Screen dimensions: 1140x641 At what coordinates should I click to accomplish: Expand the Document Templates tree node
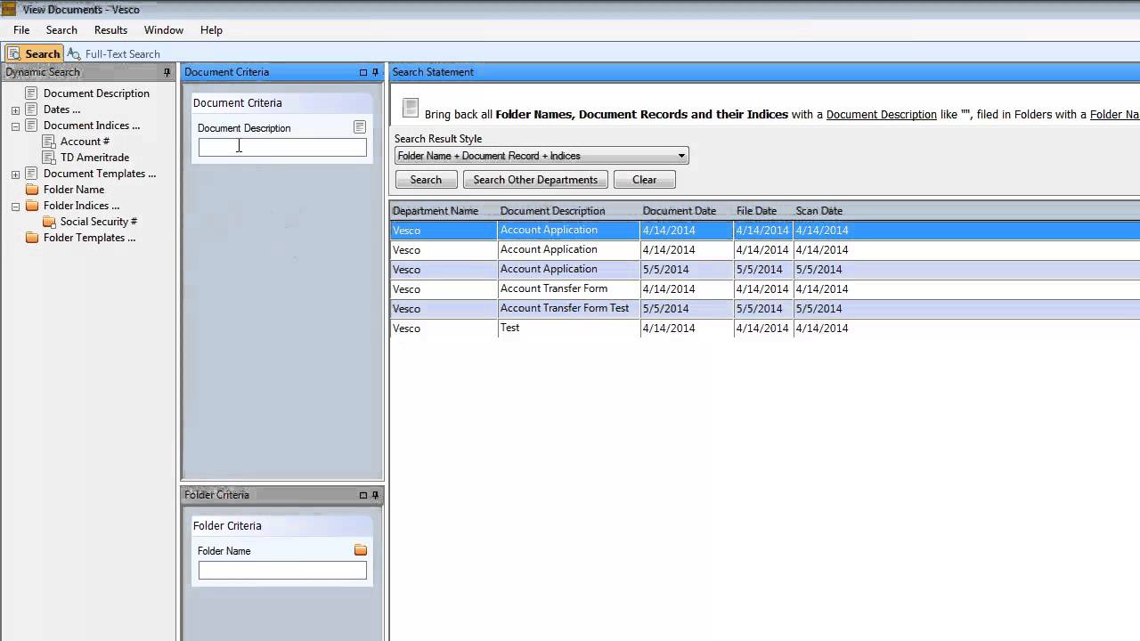pyautogui.click(x=15, y=174)
